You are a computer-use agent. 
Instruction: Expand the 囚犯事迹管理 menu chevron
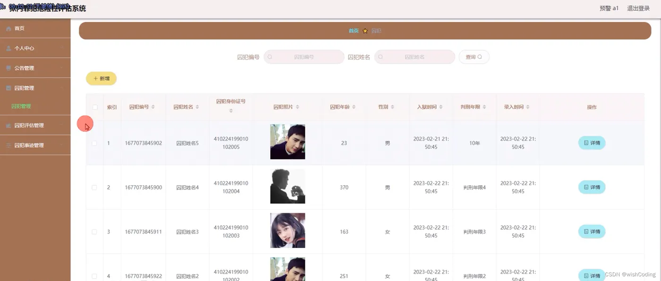tap(62, 145)
